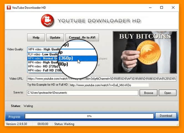Focus the Save to path field
This screenshot has height=133, width=184.
click(82, 93)
